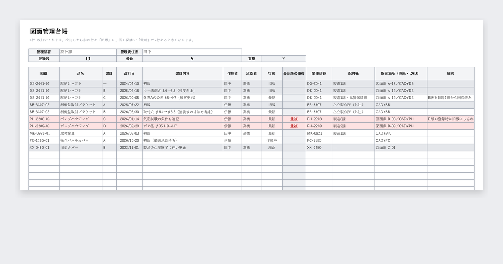The image size is (503, 264).
Task: Select the 備考 column header
Action: pyautogui.click(x=451, y=73)
